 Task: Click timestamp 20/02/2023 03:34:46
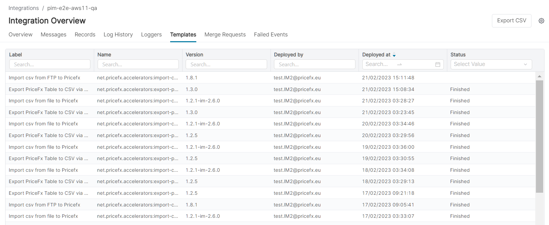click(x=388, y=124)
